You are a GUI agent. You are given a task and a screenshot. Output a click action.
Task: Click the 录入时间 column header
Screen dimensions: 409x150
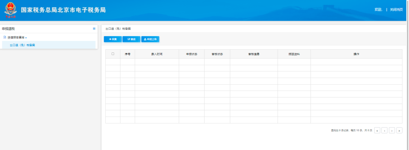pyautogui.click(x=157, y=54)
